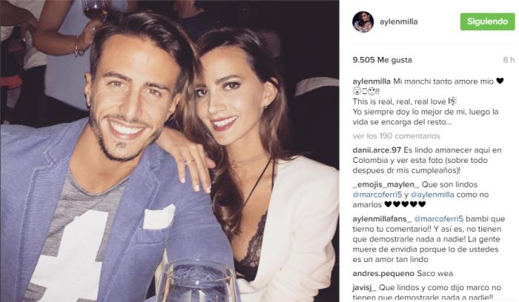
Task: Open aylenmilla username in caption
Action: [371, 81]
